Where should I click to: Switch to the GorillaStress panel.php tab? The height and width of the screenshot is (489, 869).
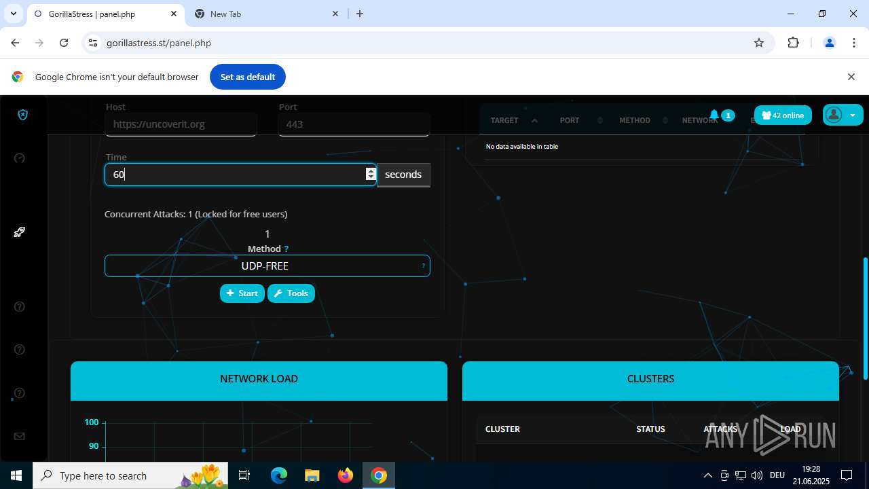105,14
